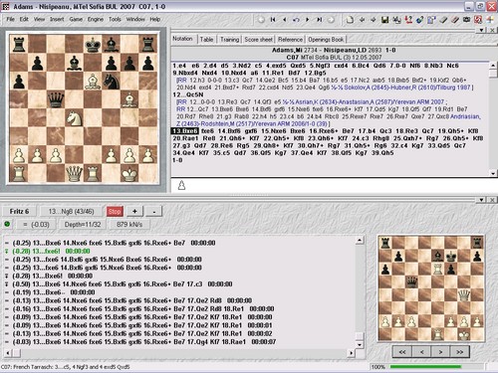This screenshot has width=498, height=373.
Task: Jump to the start of the game
Action: point(273,20)
